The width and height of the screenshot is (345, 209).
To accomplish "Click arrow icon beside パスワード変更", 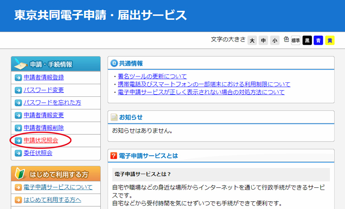I will pos(18,90).
